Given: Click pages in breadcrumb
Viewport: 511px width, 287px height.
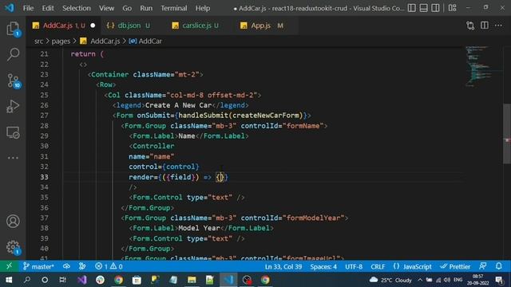Looking at the screenshot, I should click(61, 41).
